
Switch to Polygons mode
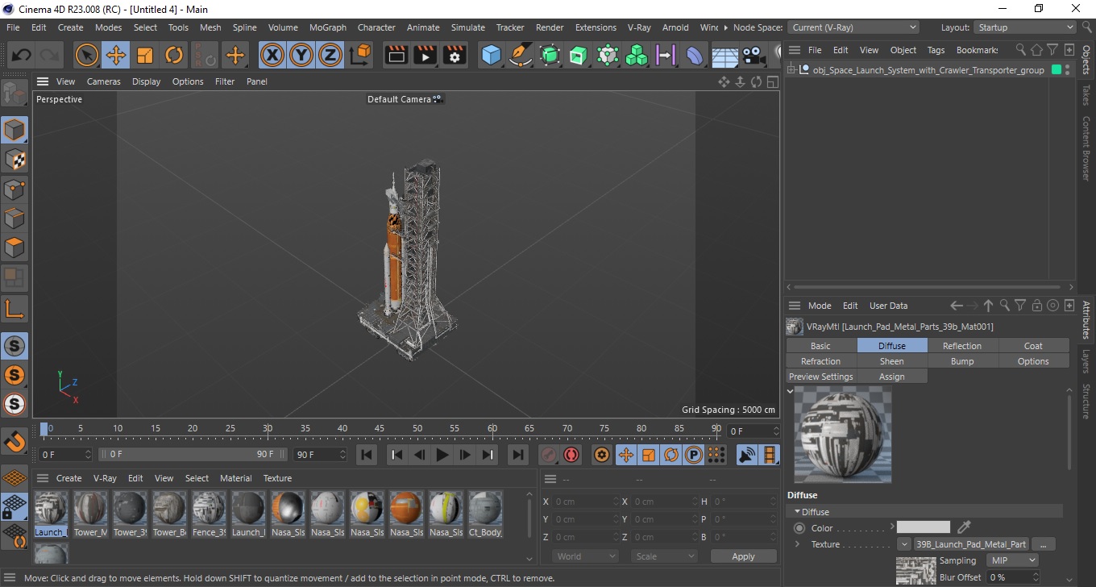click(x=15, y=248)
